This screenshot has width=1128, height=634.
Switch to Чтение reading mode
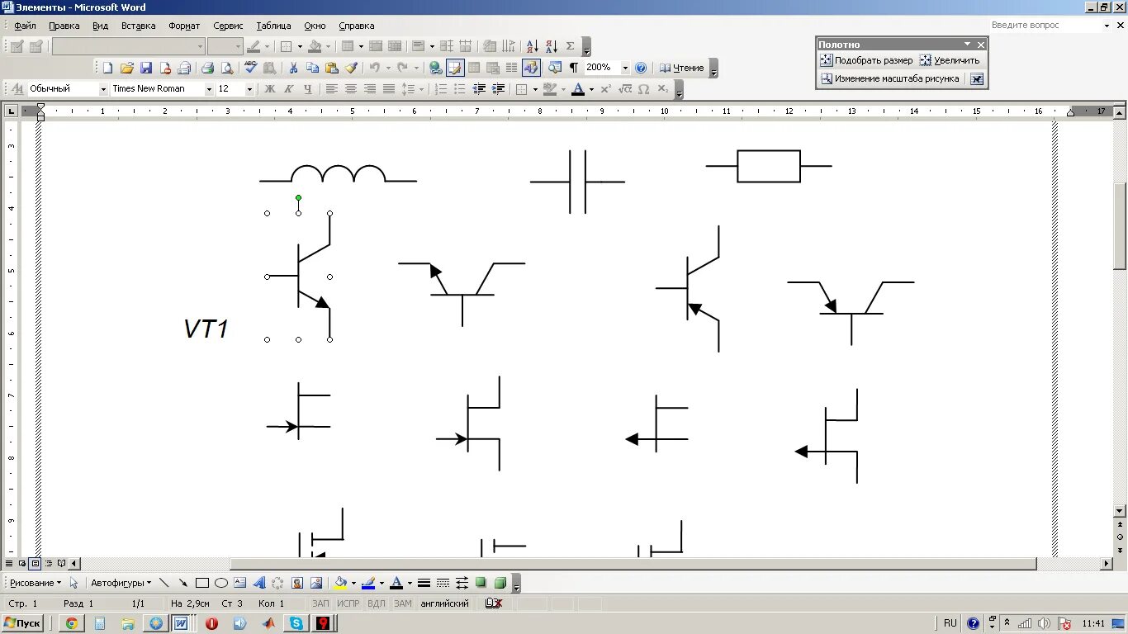point(681,69)
